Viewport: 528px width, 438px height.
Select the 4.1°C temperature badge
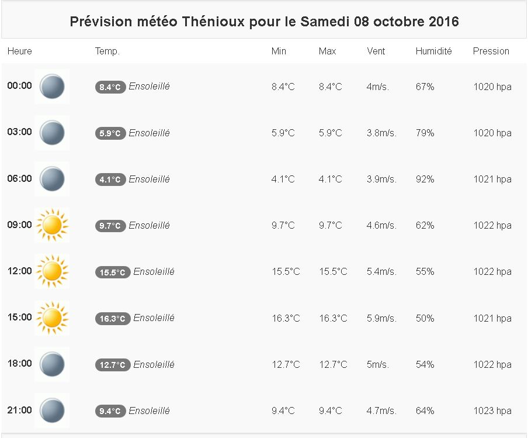(110, 180)
